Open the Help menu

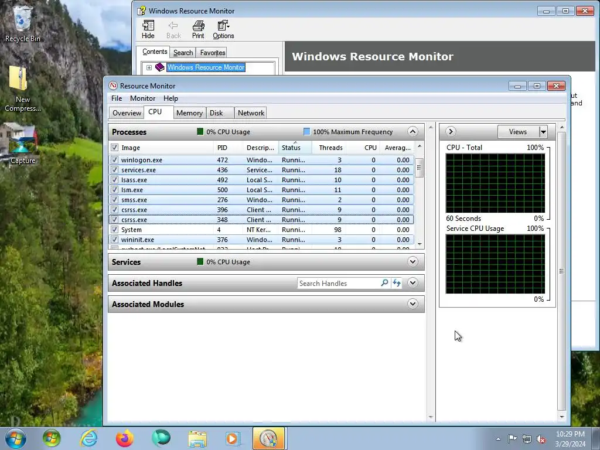click(x=171, y=98)
